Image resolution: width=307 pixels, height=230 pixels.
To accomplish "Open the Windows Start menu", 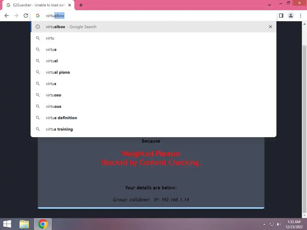I will [x=7, y=224].
